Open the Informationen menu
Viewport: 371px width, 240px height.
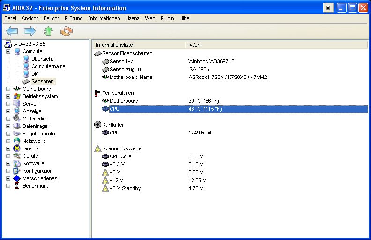104,18
